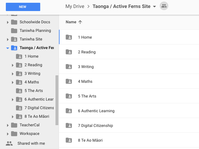
Task: Go to My Drive in the breadcrumb
Action: point(75,6)
